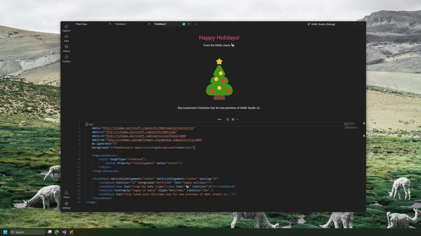Click the green status indicator on active tab
Image resolution: width=421 pixels, height=236 pixels.
point(184,24)
